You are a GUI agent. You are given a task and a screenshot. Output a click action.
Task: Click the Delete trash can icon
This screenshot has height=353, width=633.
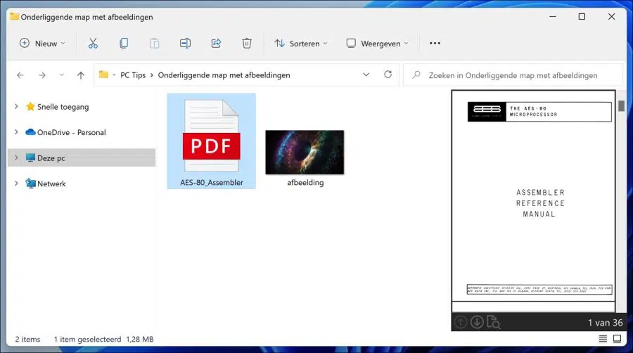[x=247, y=43]
